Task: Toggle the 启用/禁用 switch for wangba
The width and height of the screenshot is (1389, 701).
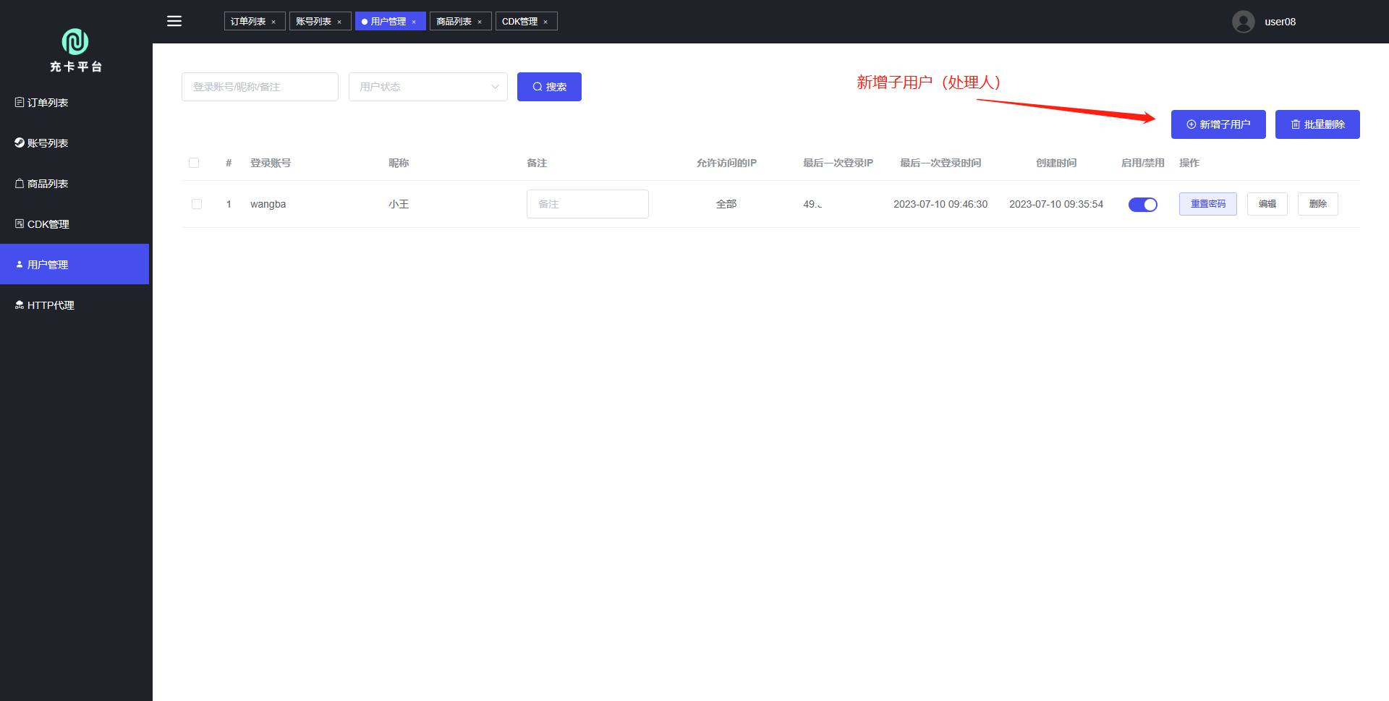Action: pyautogui.click(x=1143, y=205)
